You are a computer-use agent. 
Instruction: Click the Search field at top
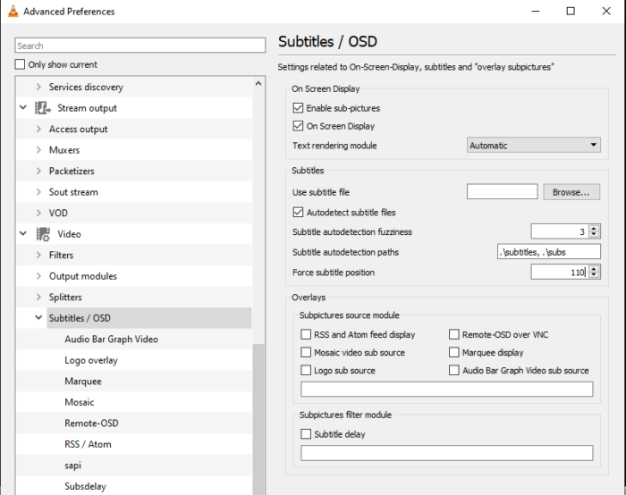click(140, 46)
